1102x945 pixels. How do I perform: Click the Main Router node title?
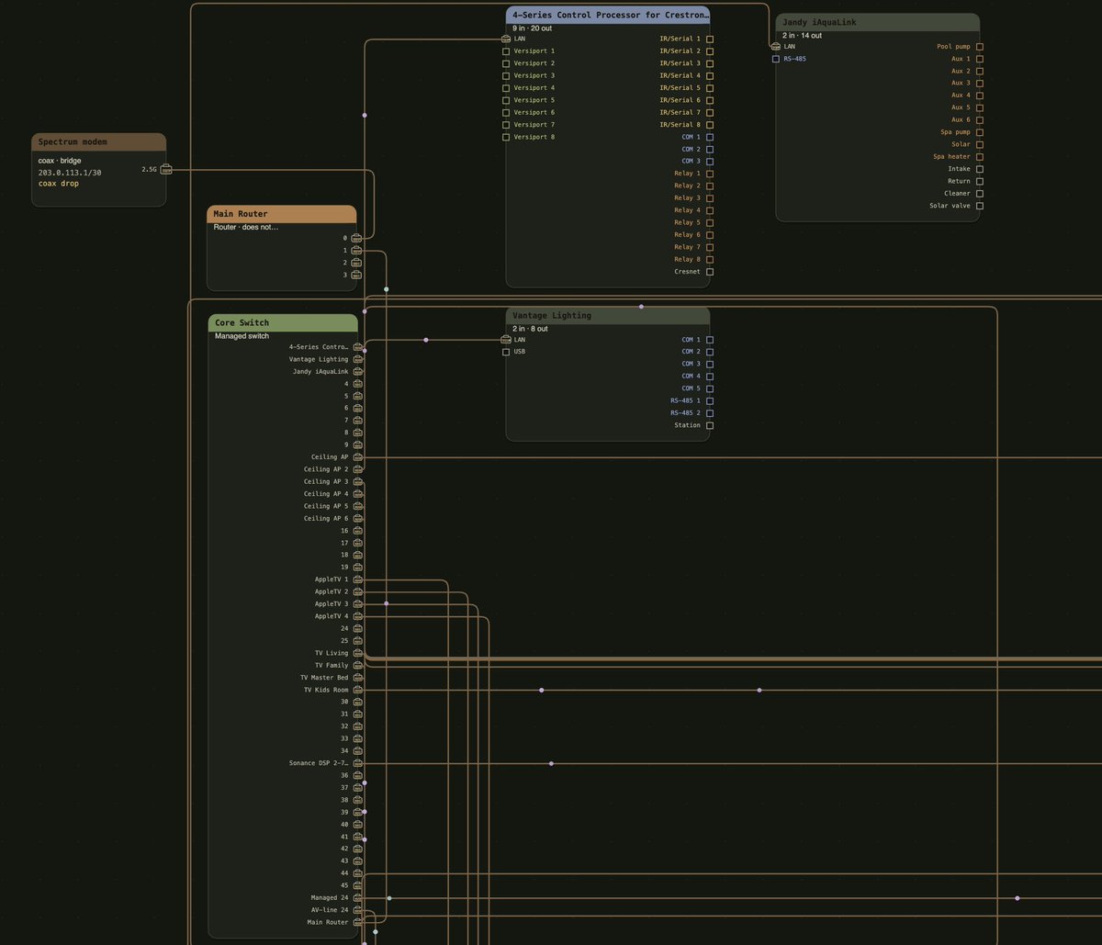click(x=241, y=214)
